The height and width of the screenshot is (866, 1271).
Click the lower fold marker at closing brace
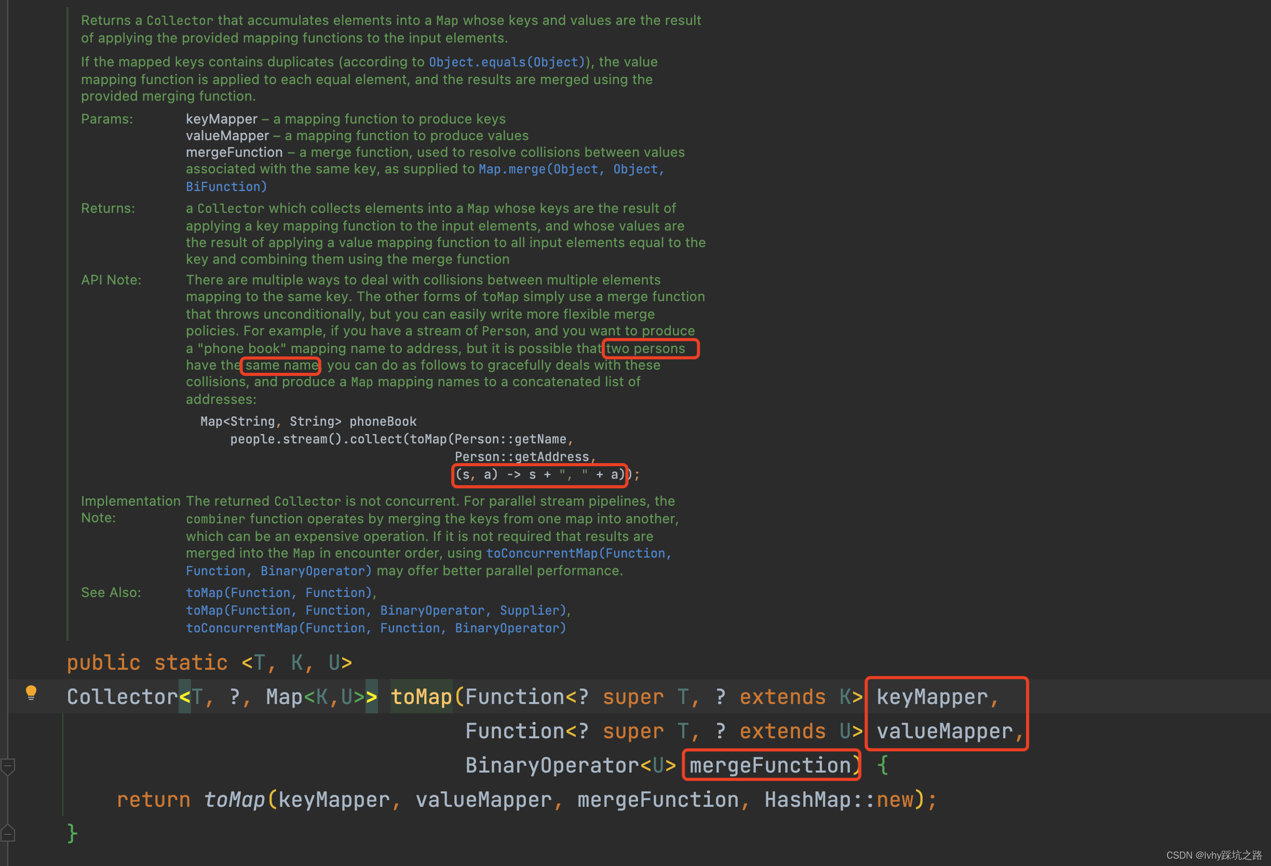click(8, 833)
